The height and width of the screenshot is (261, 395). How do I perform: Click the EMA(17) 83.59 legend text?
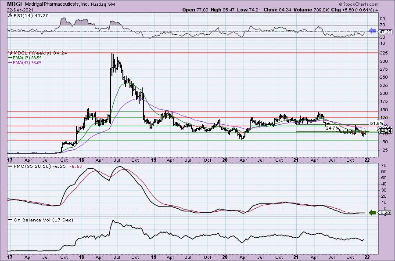(x=27, y=58)
